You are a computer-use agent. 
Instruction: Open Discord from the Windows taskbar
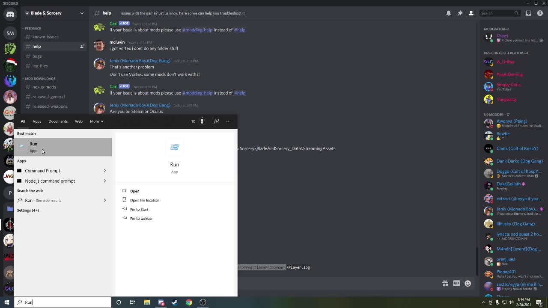tap(161, 302)
